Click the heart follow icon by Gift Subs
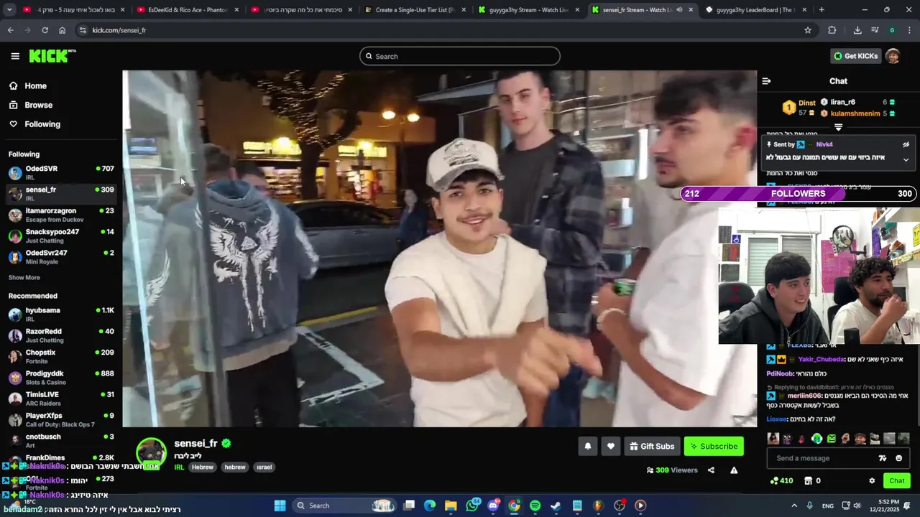 pos(610,446)
